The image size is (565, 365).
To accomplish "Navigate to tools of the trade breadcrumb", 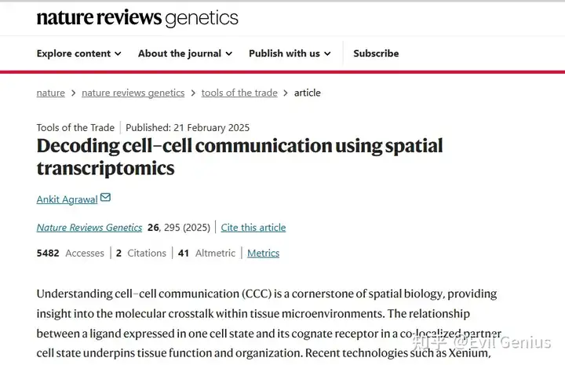I will [x=239, y=93].
